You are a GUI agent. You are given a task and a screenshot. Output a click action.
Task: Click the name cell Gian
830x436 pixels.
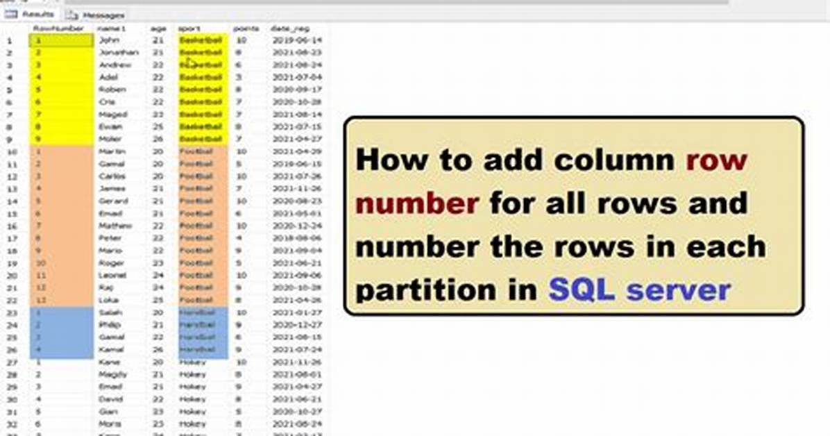point(108,412)
